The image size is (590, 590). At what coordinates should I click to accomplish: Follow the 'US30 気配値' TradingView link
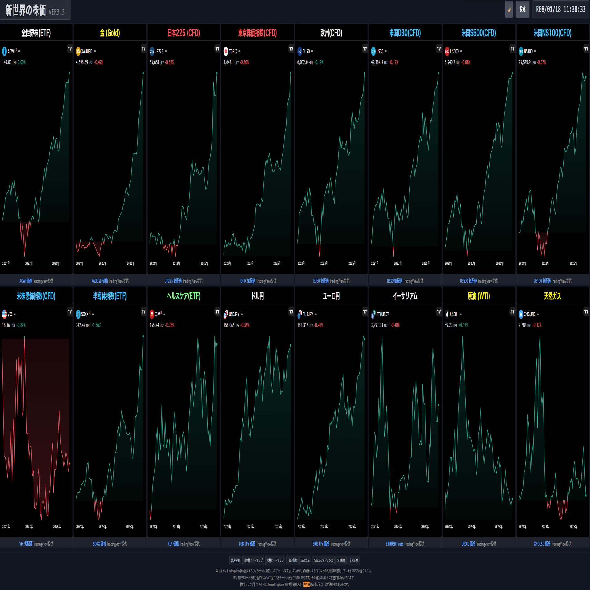pyautogui.click(x=394, y=281)
